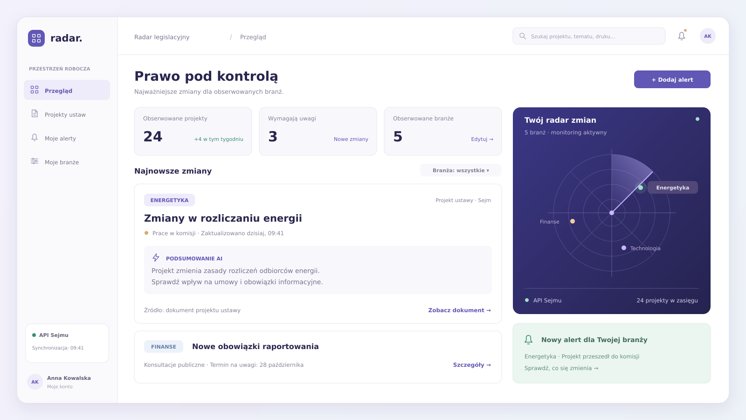
Task: Open Zobacz dokument link
Action: [460, 310]
